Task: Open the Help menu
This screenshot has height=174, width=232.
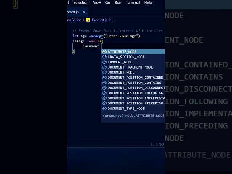Action: [x=148, y=3]
